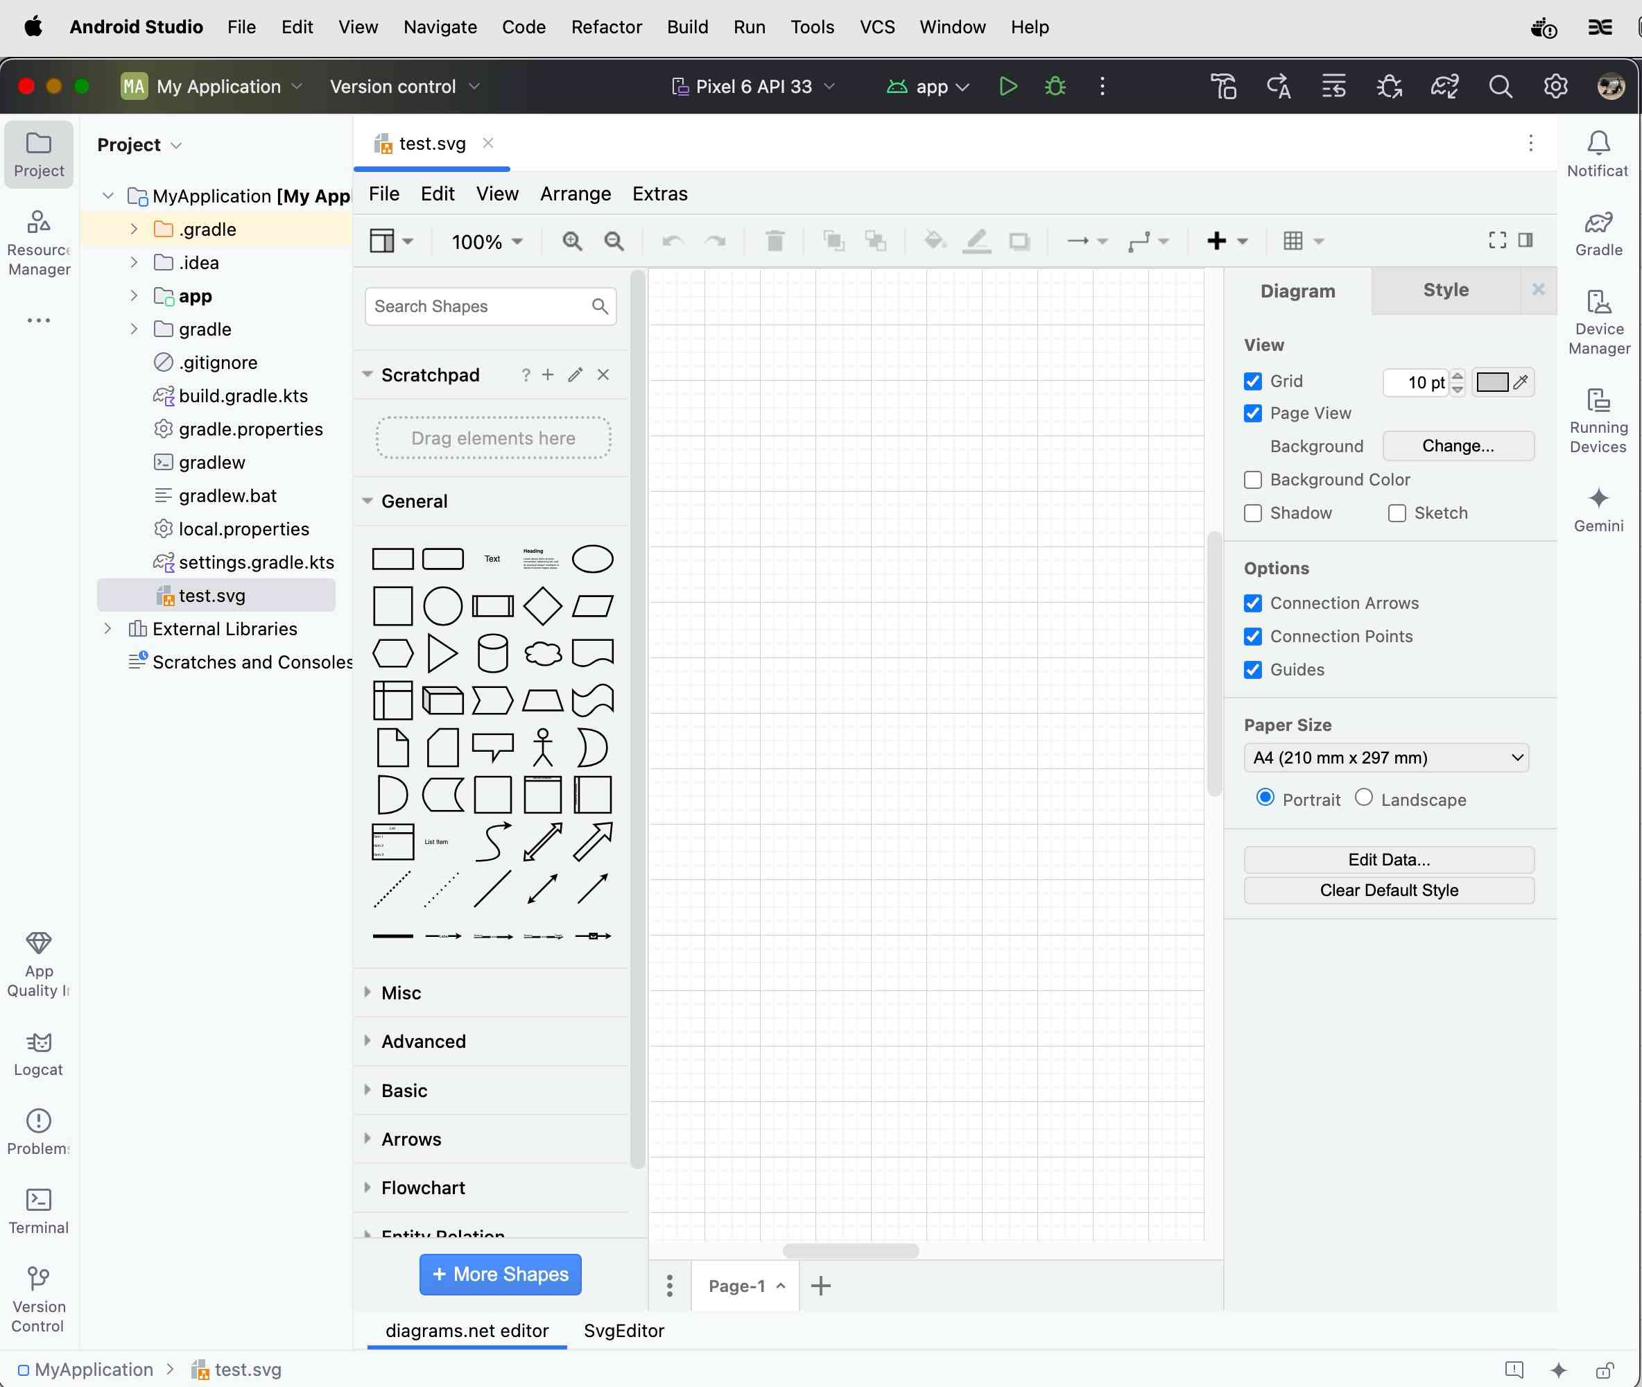
Task: Disable the Grid checkbox
Action: pyautogui.click(x=1253, y=381)
